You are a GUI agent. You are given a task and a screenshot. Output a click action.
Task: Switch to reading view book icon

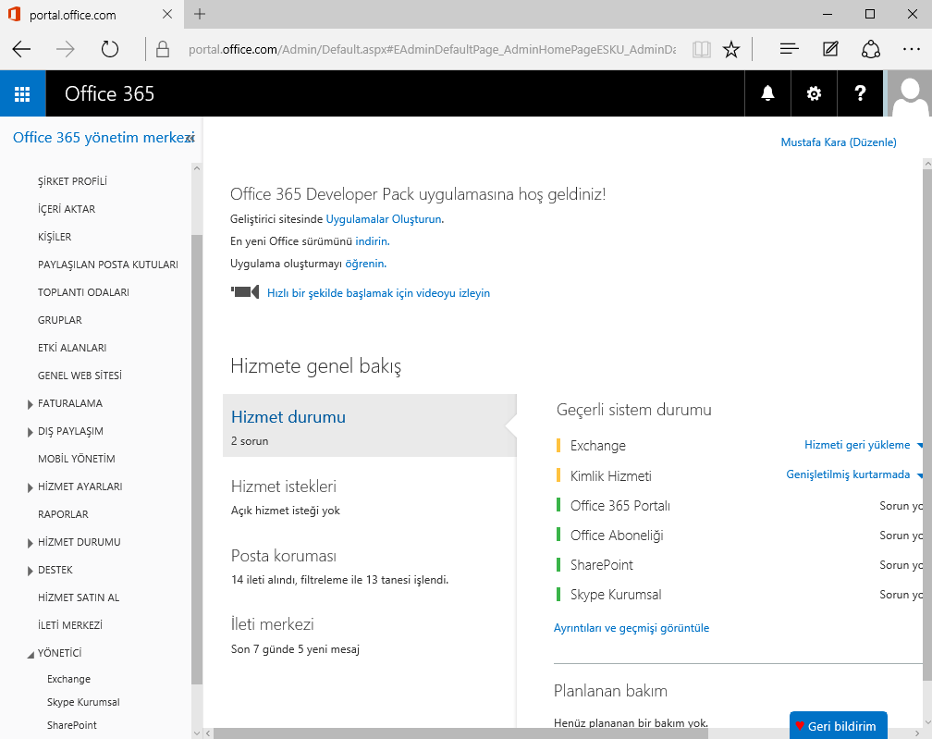pyautogui.click(x=702, y=49)
